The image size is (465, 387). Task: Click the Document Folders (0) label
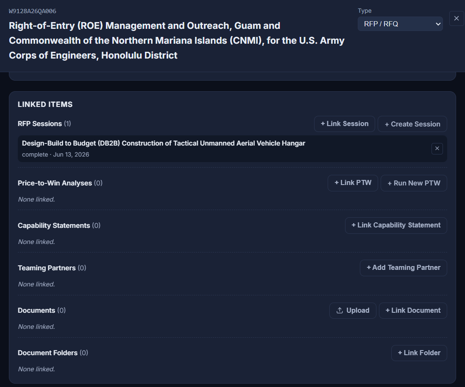[53, 353]
